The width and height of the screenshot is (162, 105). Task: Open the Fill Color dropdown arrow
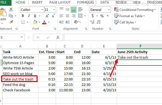[x=39, y=22]
